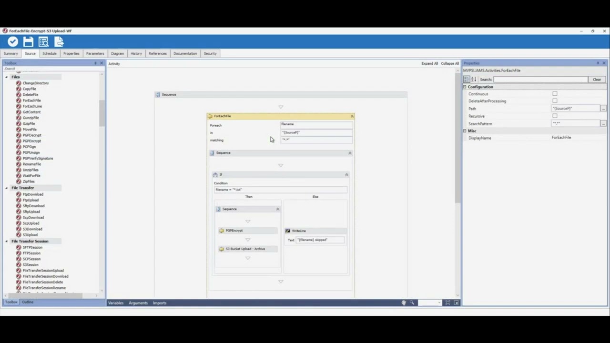This screenshot has width=610, height=343.
Task: Collapse the Files toolbox category
Action: pyautogui.click(x=7, y=77)
